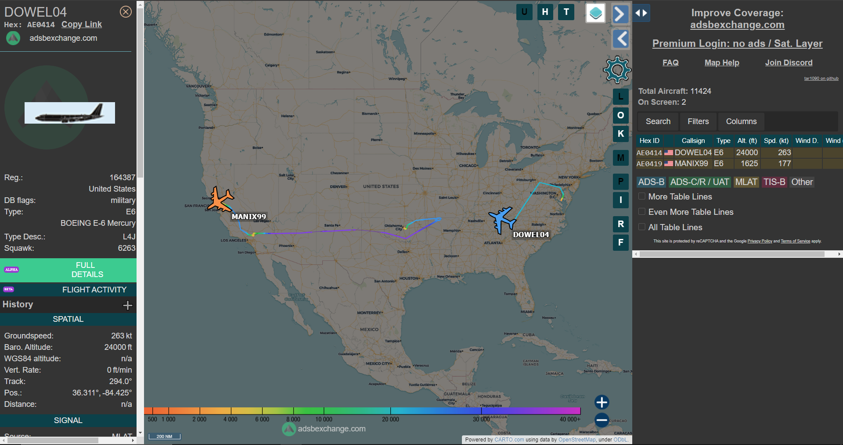
Task: Toggle ADS-C/R / UAT source filter
Action: [x=699, y=182]
